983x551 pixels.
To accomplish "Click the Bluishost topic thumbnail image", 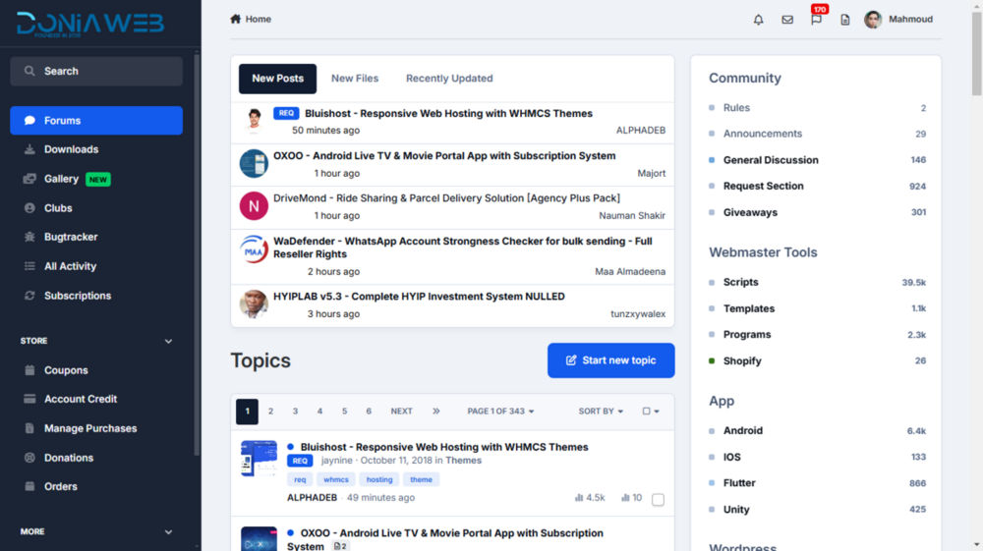I will 259,459.
